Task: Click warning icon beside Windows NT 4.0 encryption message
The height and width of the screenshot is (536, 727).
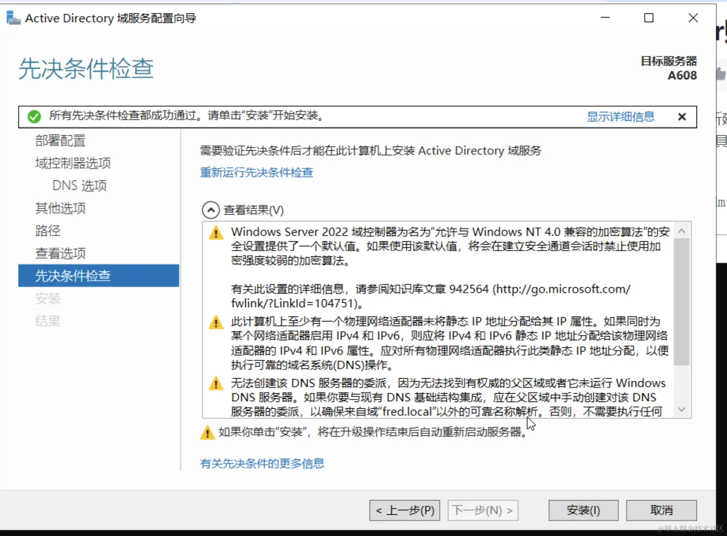Action: pyautogui.click(x=216, y=233)
